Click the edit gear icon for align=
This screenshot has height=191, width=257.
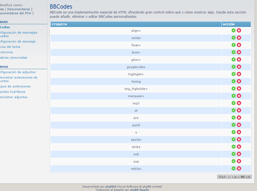tap(233, 30)
